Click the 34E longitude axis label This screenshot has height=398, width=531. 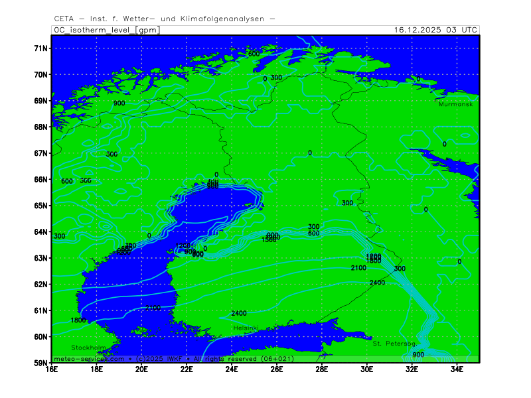457,370
